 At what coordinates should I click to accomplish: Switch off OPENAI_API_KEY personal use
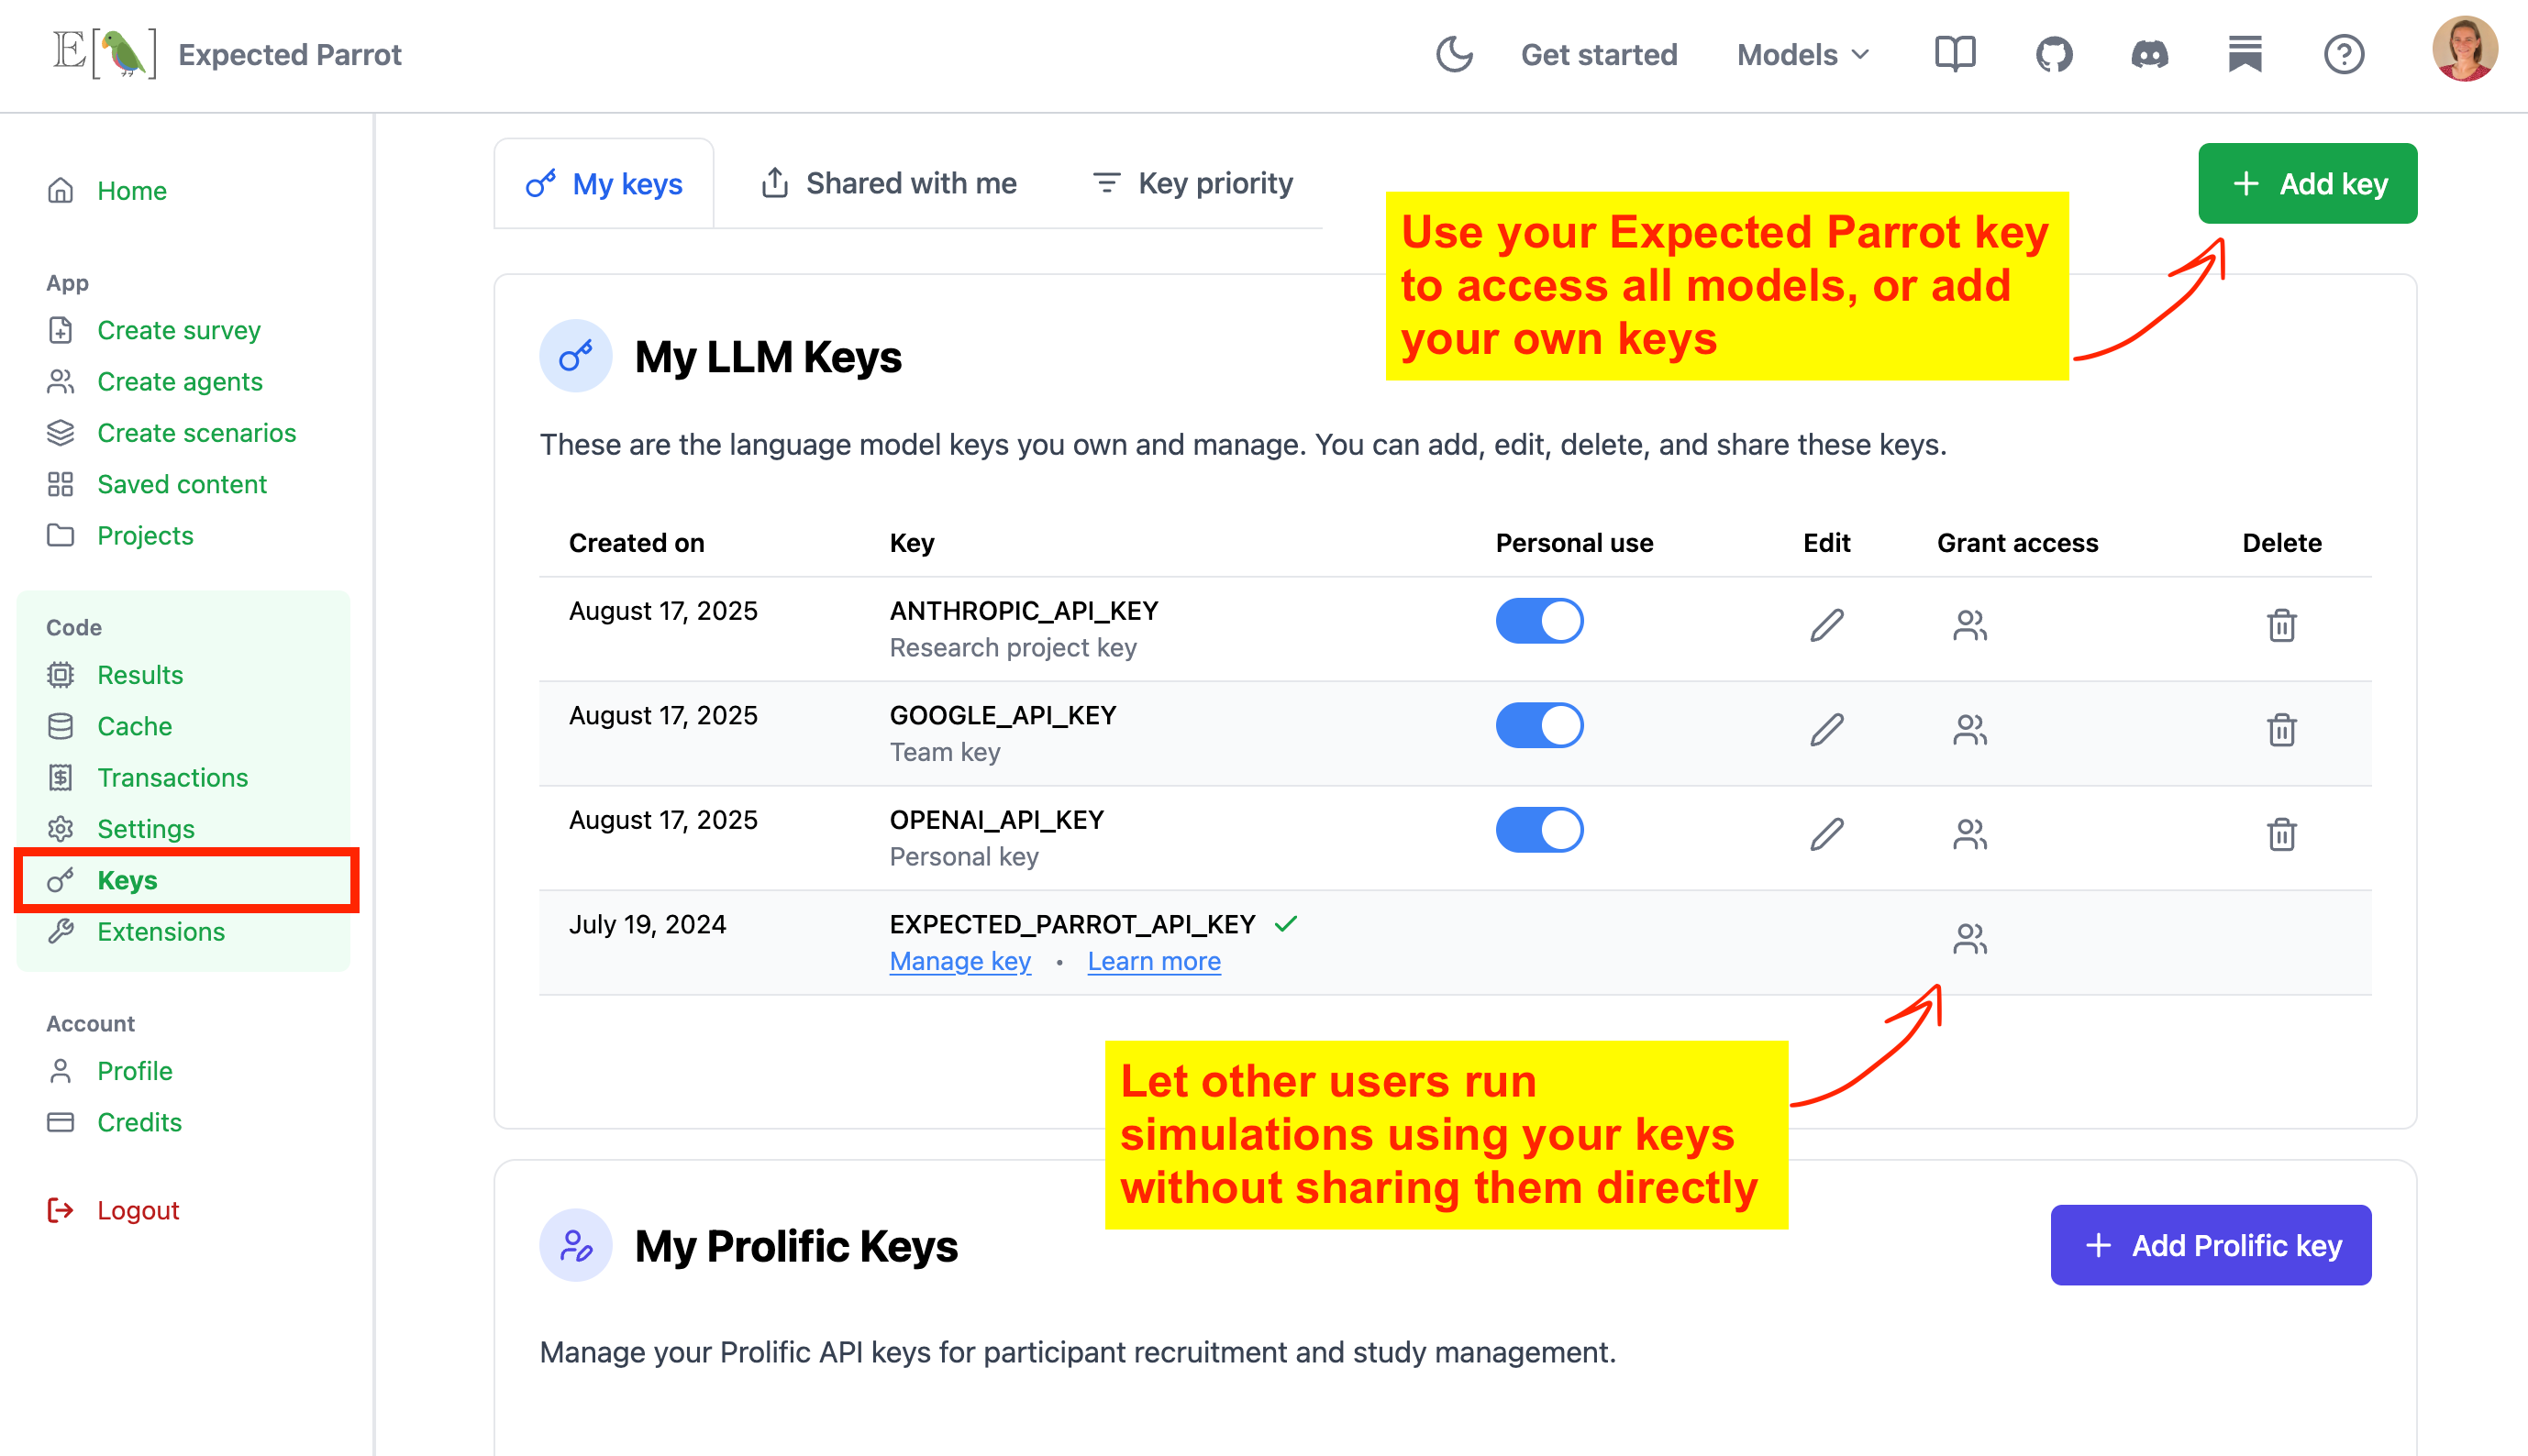[1538, 830]
